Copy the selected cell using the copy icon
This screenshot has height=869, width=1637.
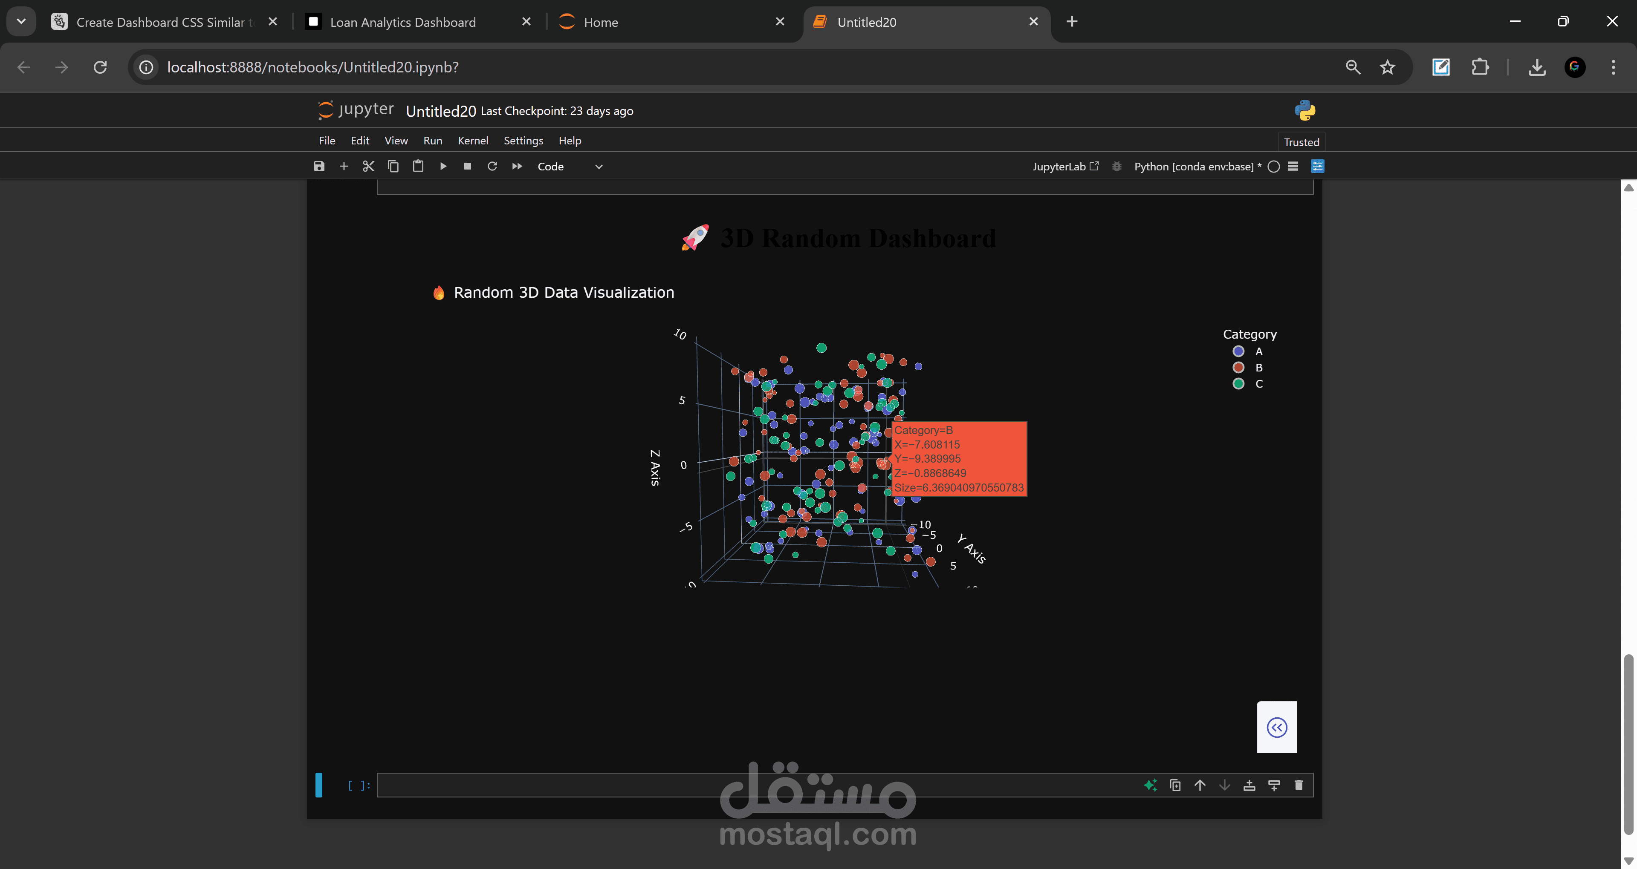[x=393, y=166]
